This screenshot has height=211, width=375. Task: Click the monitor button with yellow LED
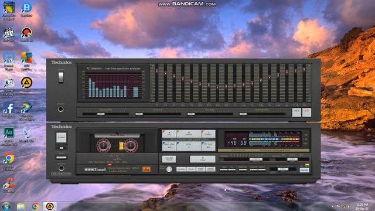click(304, 170)
